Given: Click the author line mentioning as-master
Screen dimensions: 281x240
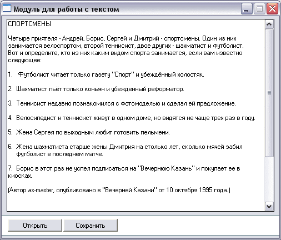Looking at the screenshot, I should point(119,190).
